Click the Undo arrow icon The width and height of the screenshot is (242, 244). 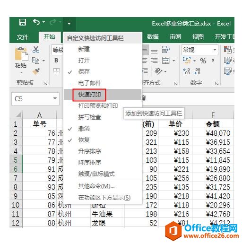(x=36, y=22)
